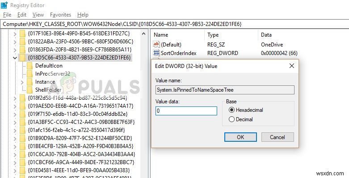The image size is (349, 178).
Task: Click the tree scrollbar up arrow
Action: pos(143,34)
